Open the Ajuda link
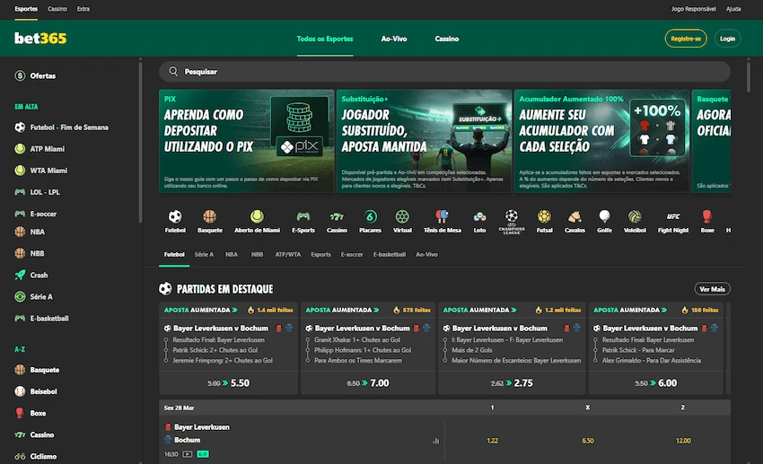The width and height of the screenshot is (763, 464). 733,9
